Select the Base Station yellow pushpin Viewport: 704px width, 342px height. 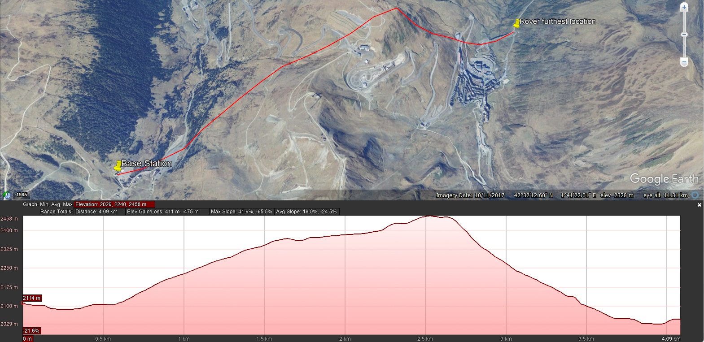[118, 166]
